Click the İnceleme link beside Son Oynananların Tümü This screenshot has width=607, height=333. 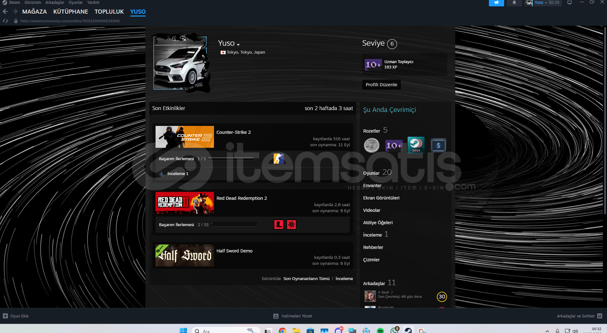(344, 279)
